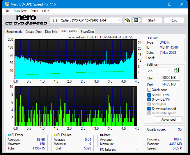Screen dimensions: 190x155
Task: Disable Show read speed checkbox
Action: (x=149, y=109)
